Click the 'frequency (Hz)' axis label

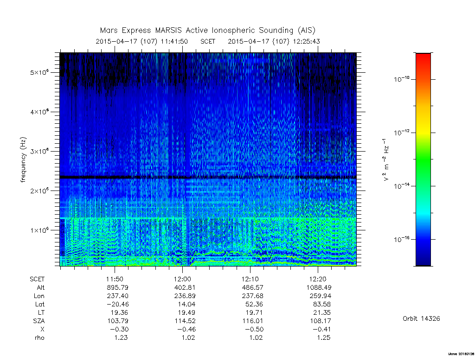pos(23,159)
